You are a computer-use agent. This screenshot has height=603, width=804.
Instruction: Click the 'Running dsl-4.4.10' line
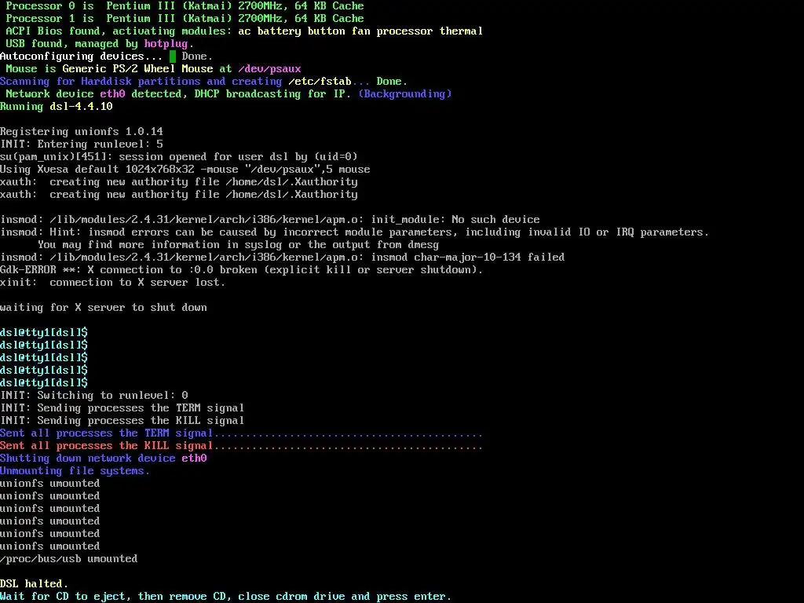coord(57,107)
